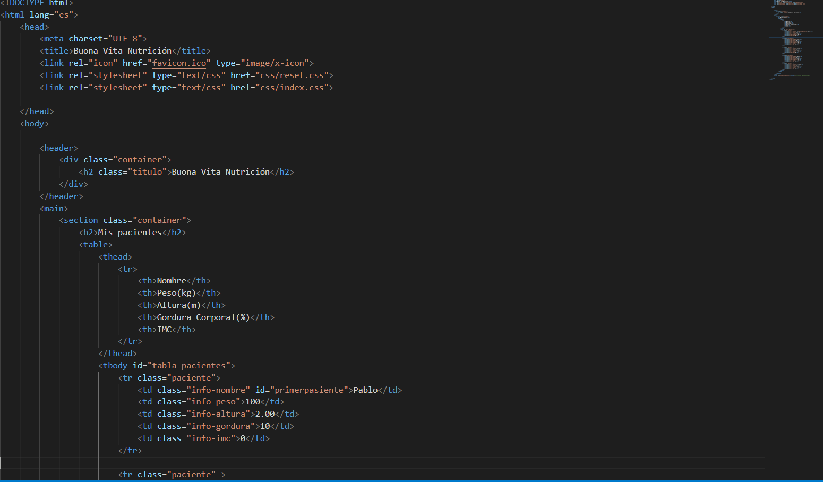Click the opening <header> tag
The width and height of the screenshot is (823, 482).
[x=59, y=148]
